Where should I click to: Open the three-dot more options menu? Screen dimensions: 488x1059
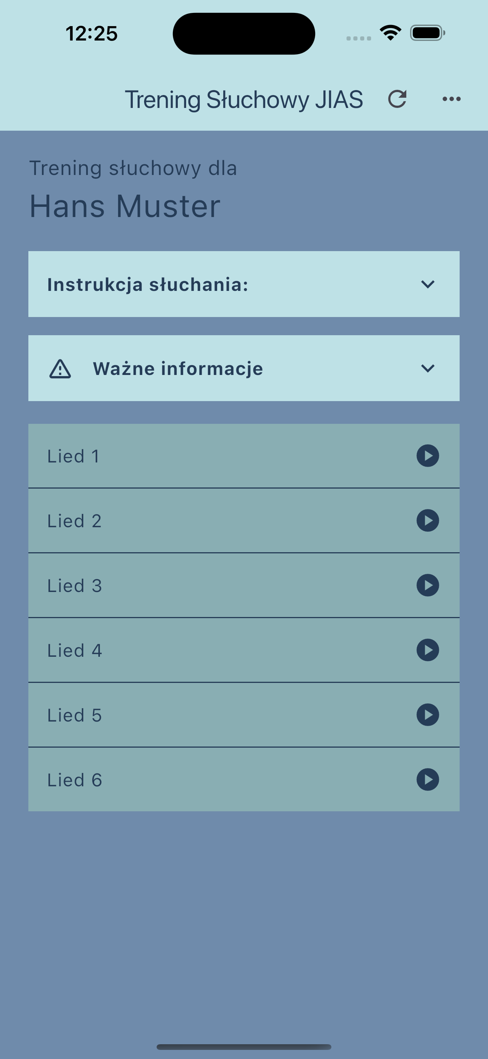451,99
